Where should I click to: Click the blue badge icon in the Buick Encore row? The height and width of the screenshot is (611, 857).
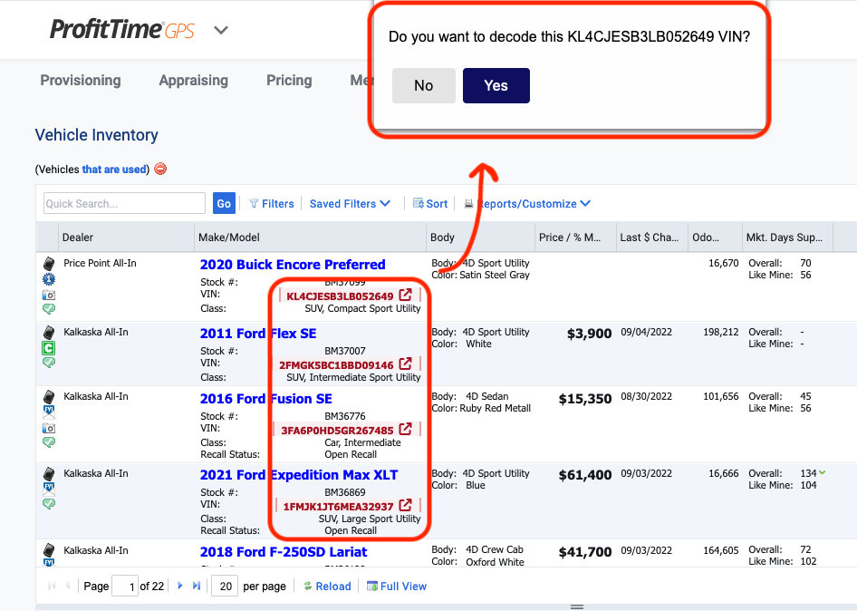click(x=49, y=279)
